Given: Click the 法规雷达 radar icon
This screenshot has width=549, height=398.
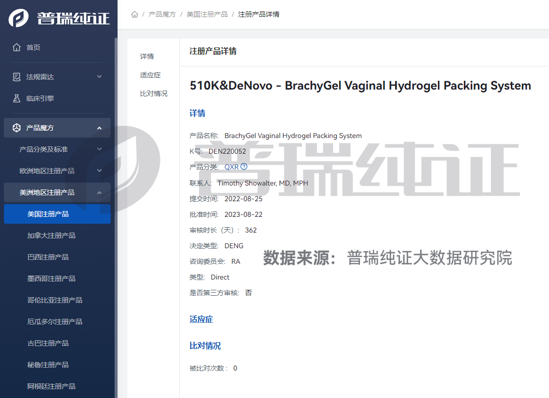Looking at the screenshot, I should tap(17, 77).
